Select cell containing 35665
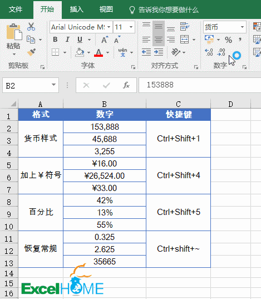261x299 pixels. [x=105, y=262]
